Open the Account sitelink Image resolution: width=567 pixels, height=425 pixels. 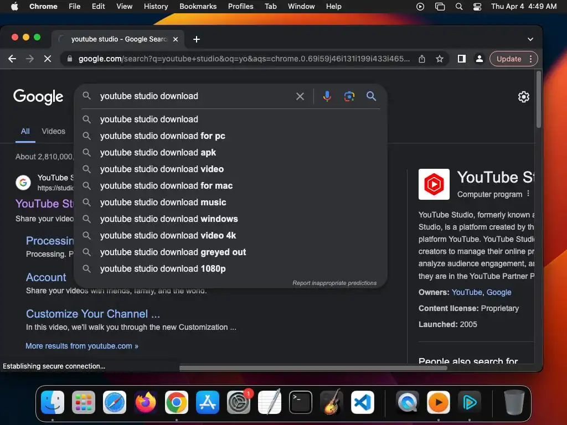46,277
